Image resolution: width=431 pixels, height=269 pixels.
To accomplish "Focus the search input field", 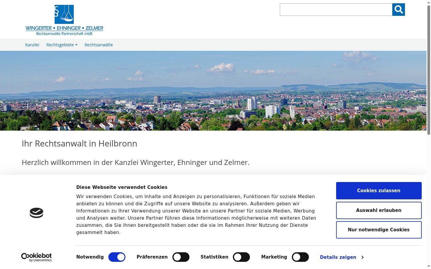I will (x=336, y=10).
